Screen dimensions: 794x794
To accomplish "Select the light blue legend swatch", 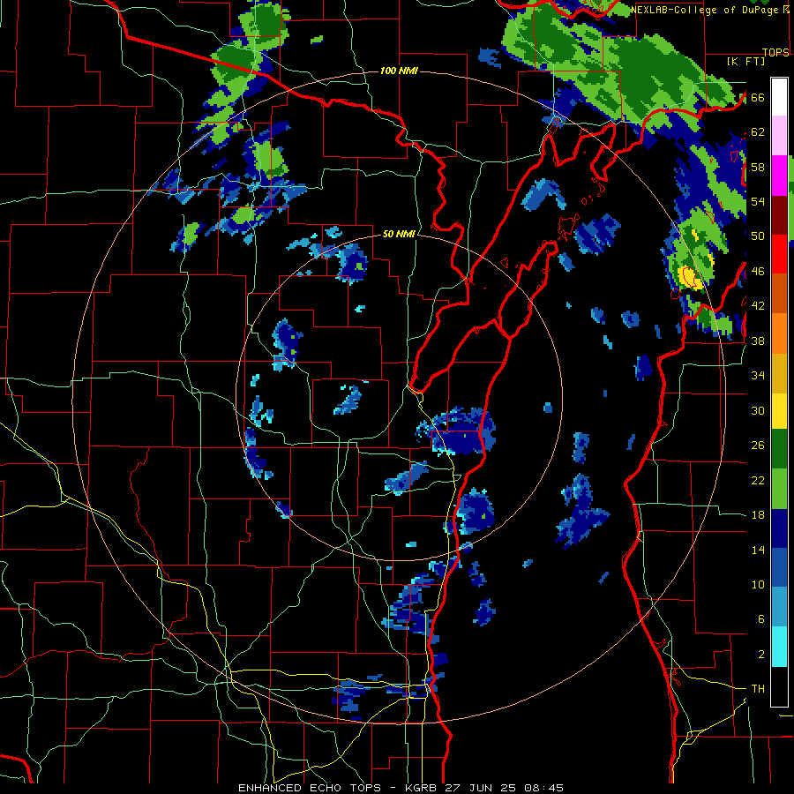I will pyautogui.click(x=779, y=607).
